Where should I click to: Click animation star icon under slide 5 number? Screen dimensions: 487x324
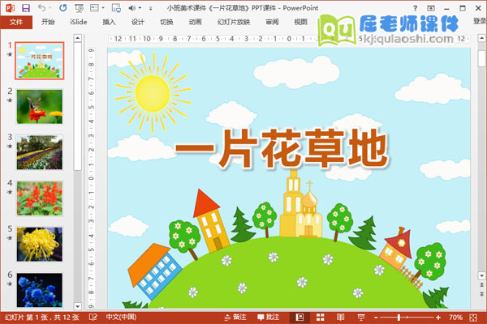[10, 238]
